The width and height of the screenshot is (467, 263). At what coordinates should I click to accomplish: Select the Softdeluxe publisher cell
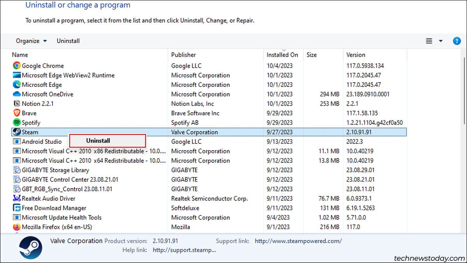point(185,208)
